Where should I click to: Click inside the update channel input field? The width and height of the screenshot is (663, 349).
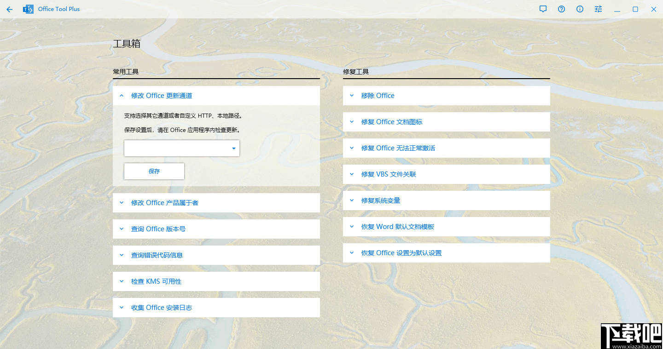(175, 148)
